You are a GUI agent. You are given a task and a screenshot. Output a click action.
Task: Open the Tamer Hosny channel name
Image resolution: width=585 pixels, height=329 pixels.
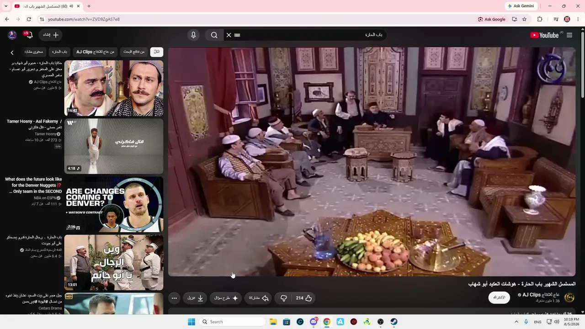(x=46, y=134)
